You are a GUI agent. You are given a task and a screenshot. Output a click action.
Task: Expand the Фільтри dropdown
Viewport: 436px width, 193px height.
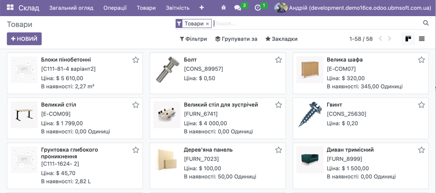tap(193, 39)
